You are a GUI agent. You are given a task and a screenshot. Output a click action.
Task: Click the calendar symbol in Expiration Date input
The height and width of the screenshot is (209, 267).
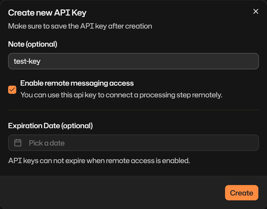18,143
